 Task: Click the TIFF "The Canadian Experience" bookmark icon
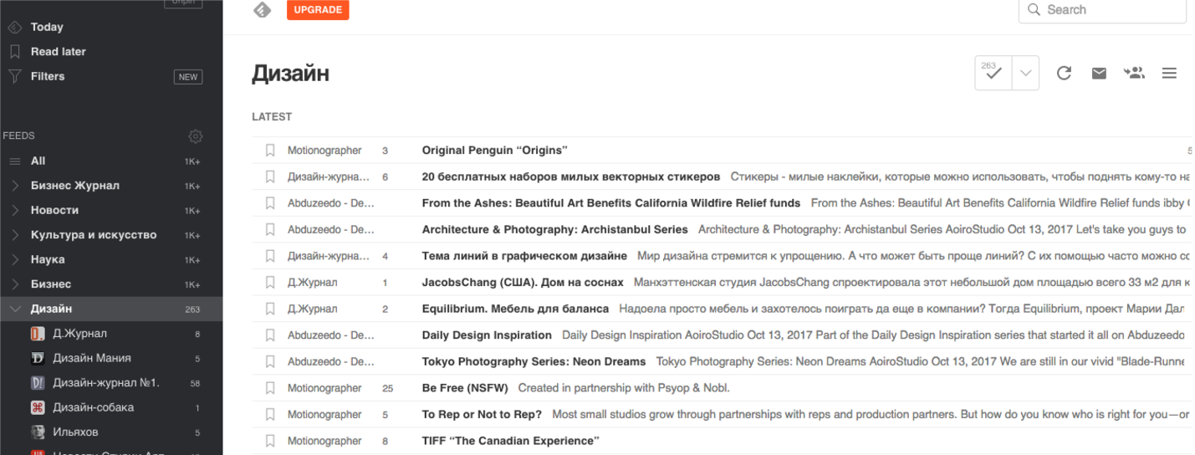(x=270, y=441)
